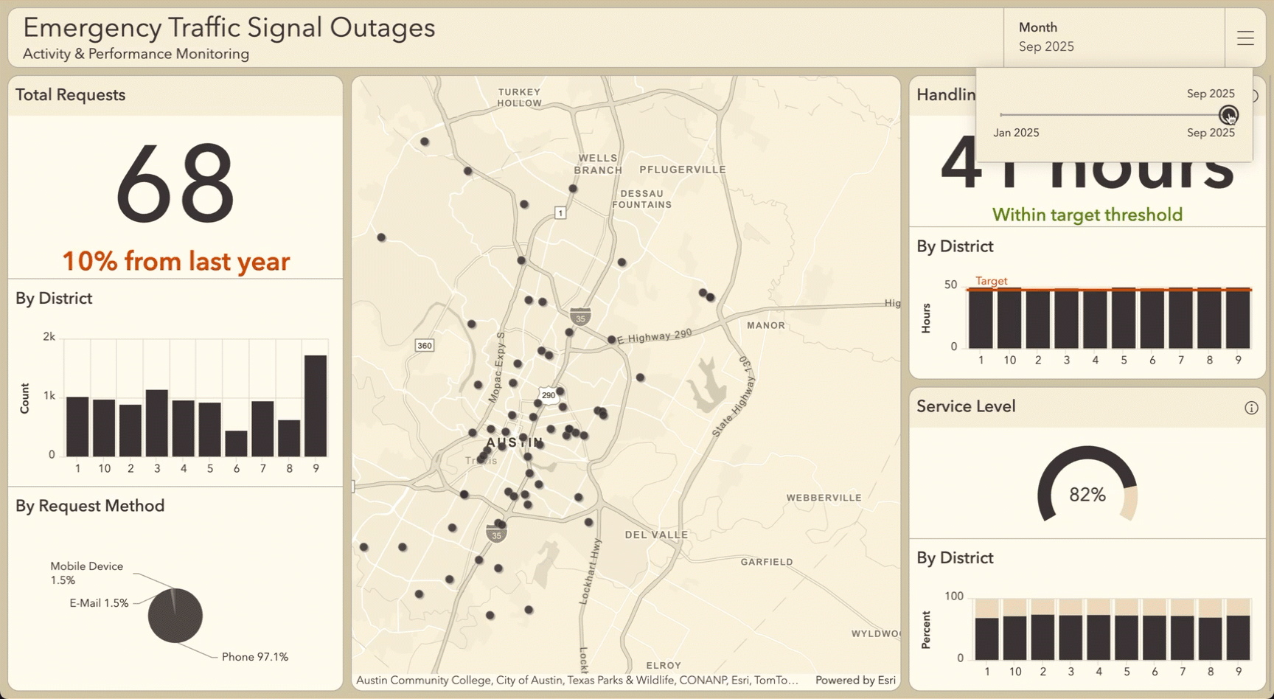Click the total requests value 68
Image resolution: width=1274 pixels, height=699 pixels.
pos(175,184)
